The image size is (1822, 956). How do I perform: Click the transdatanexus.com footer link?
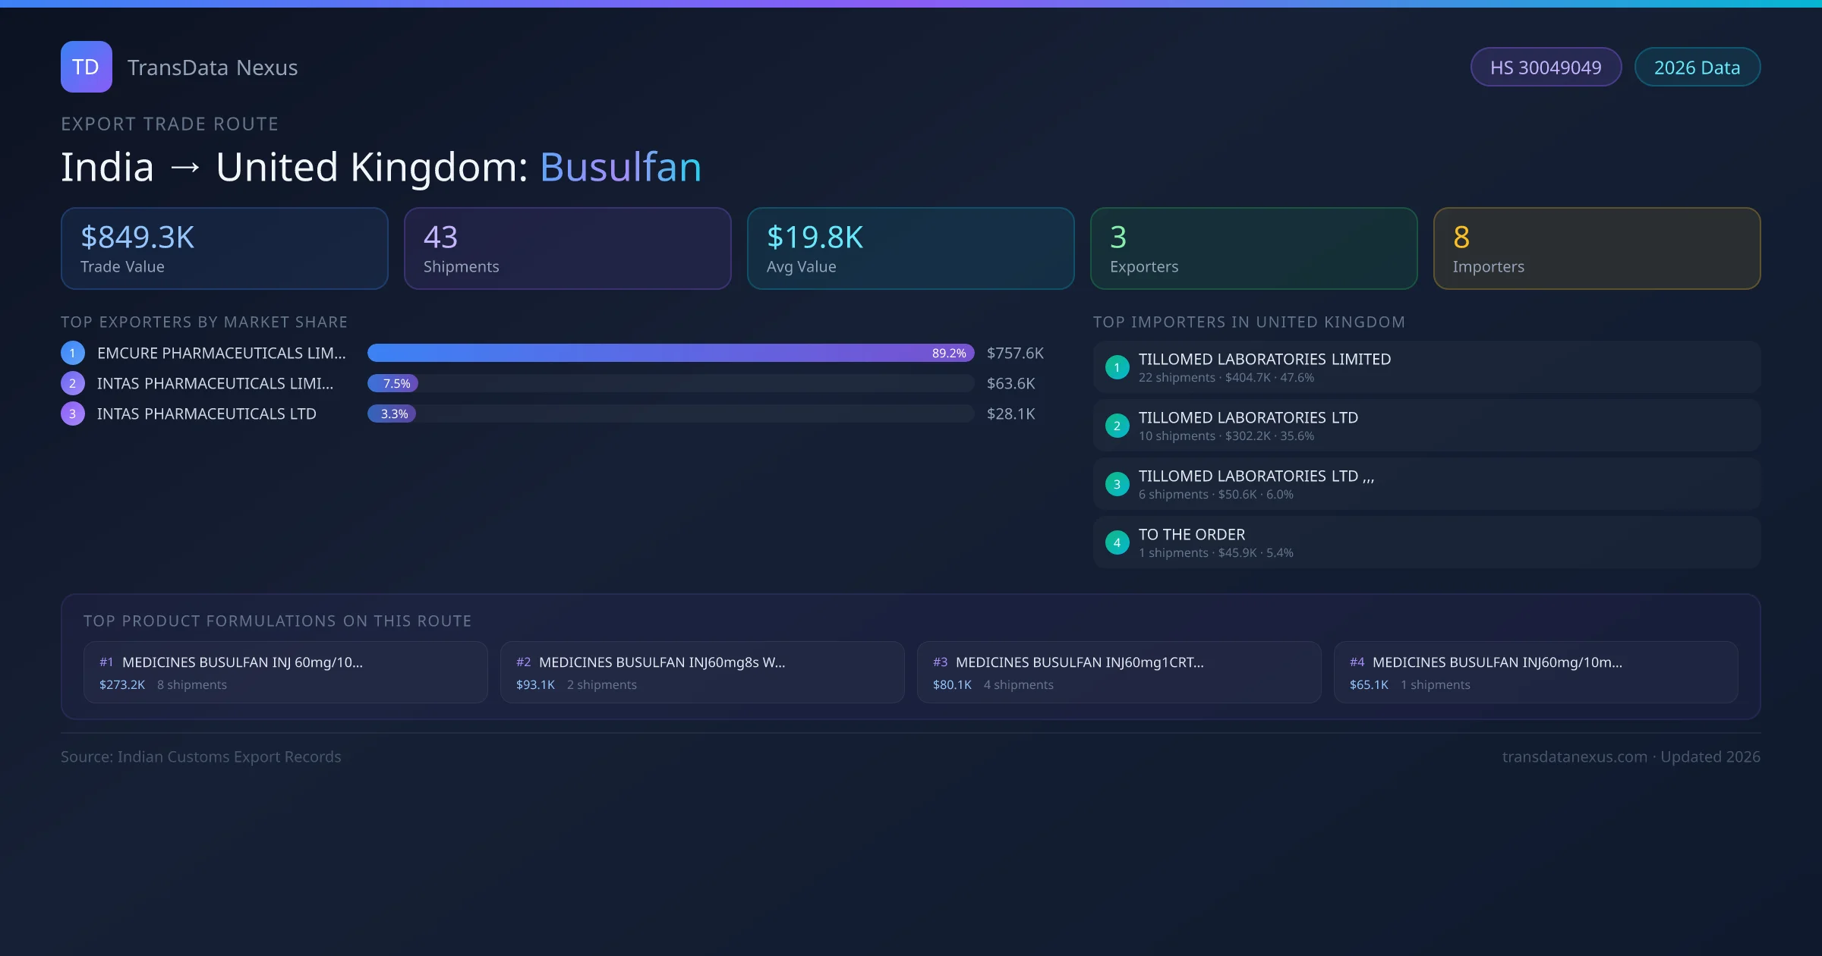pos(1575,756)
